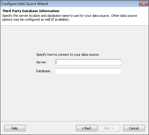The width and height of the screenshot is (149, 135).
Task: Click the "Database:" field label
Action: (x=43, y=71)
